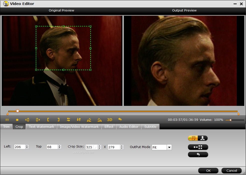Close the Video Editor window
Image resolution: width=246 pixels, height=175 pixels.
(x=241, y=4)
